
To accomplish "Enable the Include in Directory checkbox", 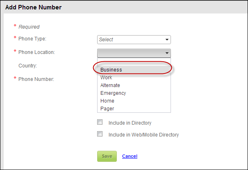I will 100,122.
